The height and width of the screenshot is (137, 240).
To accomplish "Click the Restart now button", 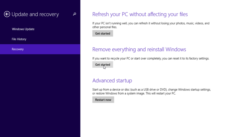I will tap(103, 100).
